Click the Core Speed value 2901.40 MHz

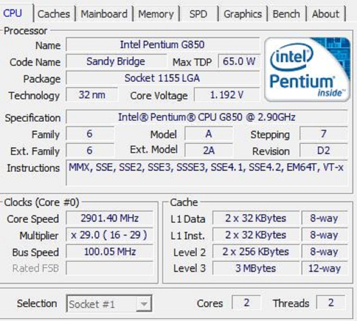(109, 218)
